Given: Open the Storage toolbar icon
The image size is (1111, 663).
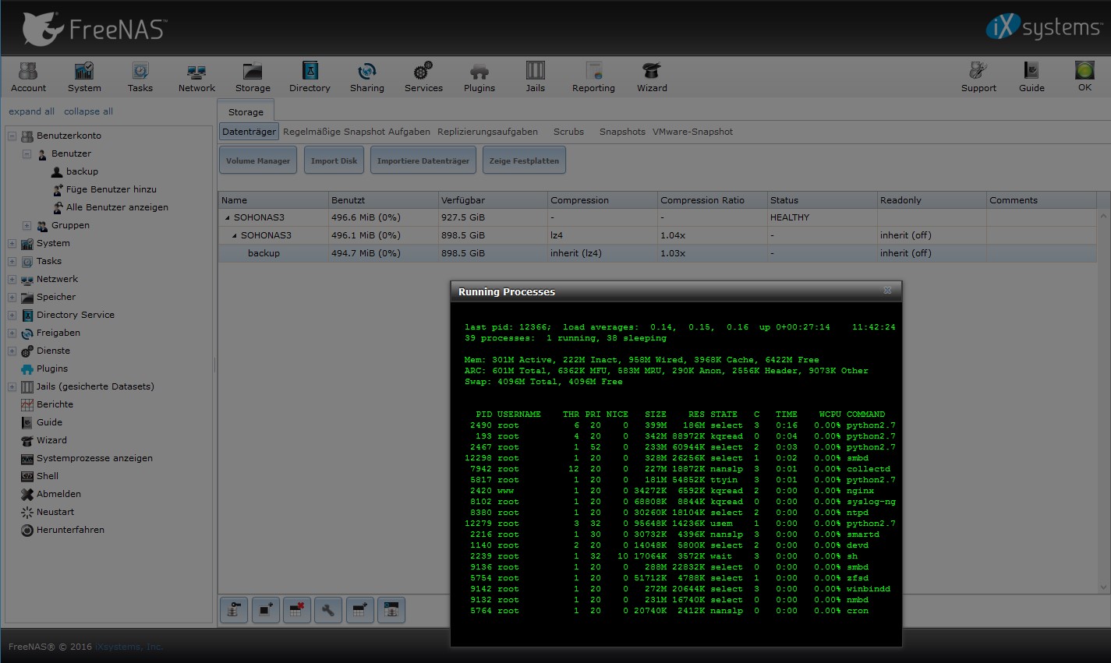Looking at the screenshot, I should [253, 77].
